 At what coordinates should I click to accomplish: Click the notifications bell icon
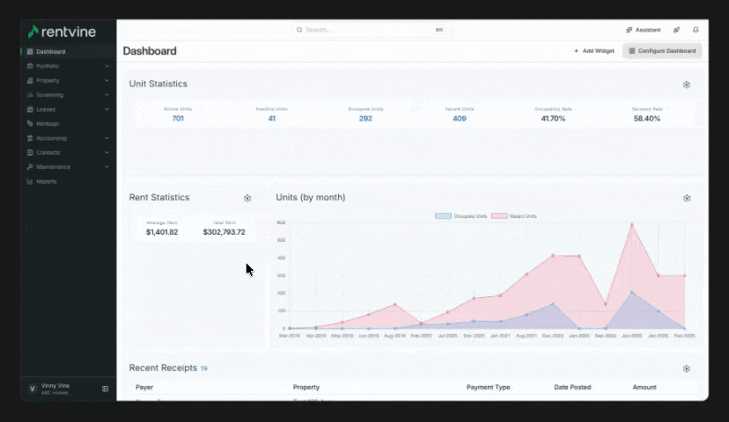696,30
